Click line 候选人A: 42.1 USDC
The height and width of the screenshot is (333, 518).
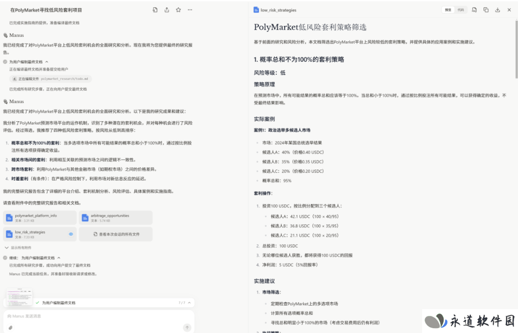(305, 217)
